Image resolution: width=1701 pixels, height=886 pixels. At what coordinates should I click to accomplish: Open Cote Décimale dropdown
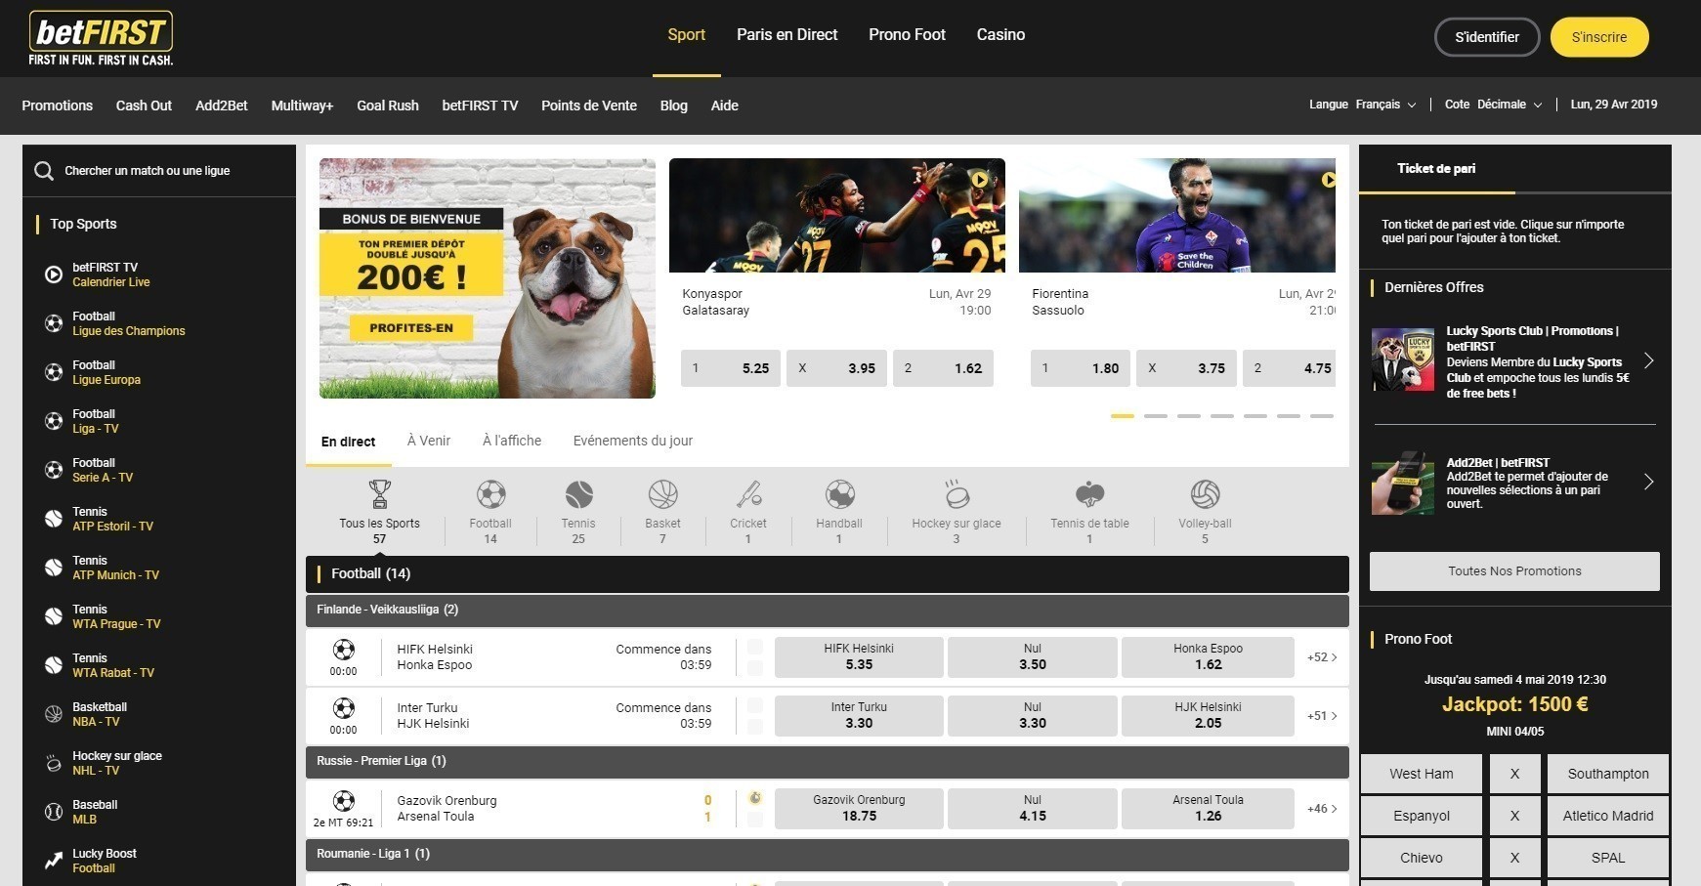point(1494,105)
